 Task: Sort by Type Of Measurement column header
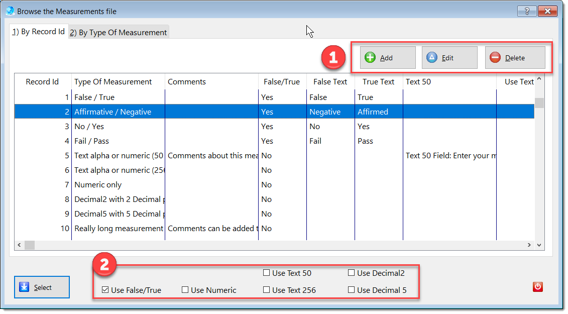113,82
